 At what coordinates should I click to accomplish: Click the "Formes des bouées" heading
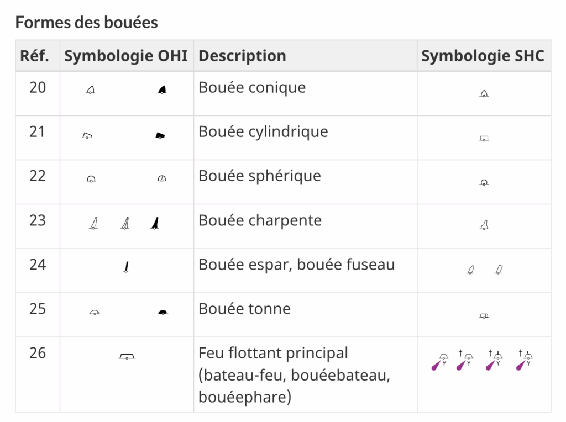point(86,23)
